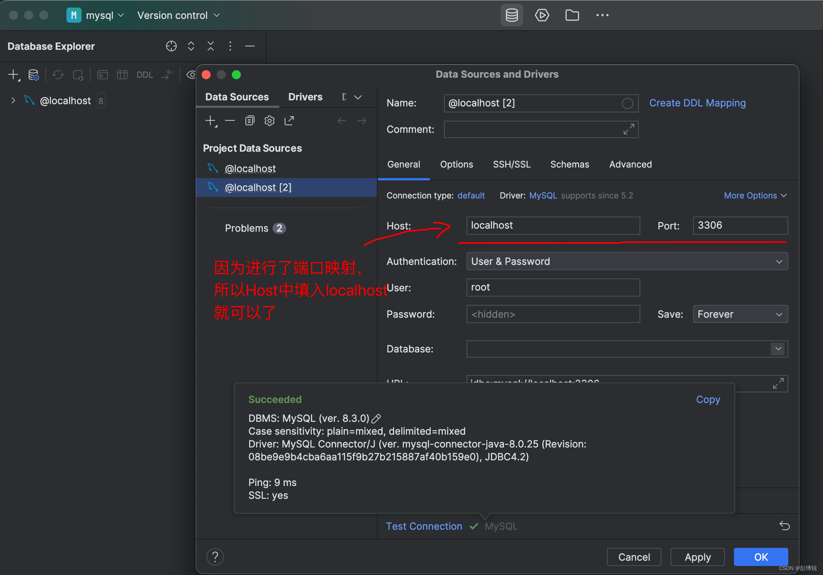This screenshot has height=575, width=823.
Task: Open the help question mark button
Action: [215, 557]
